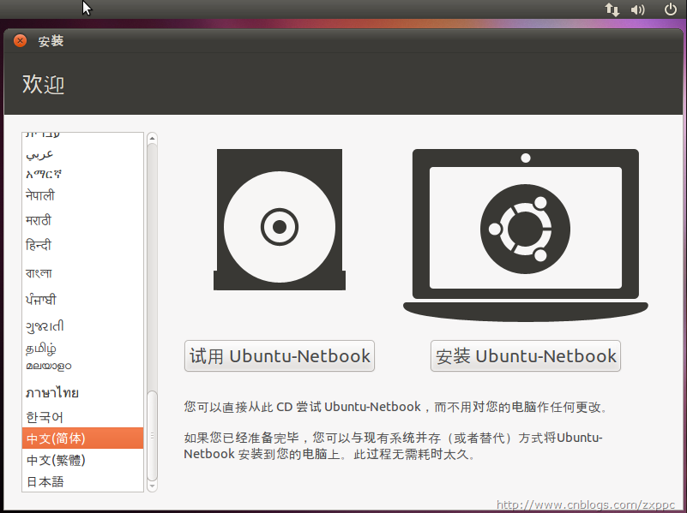
Task: Open the network indicator in the top panel
Action: pyautogui.click(x=612, y=9)
